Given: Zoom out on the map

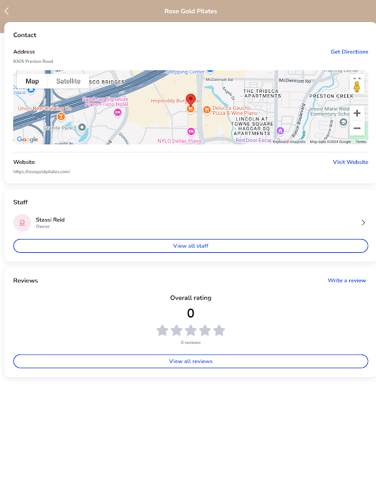Looking at the screenshot, I should coord(357,128).
